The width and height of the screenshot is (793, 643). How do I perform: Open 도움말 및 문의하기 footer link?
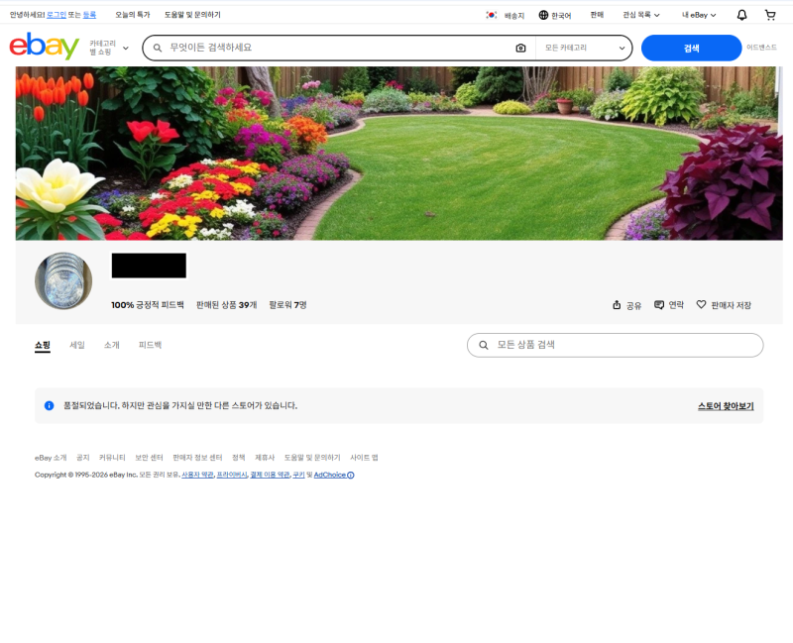(x=312, y=458)
